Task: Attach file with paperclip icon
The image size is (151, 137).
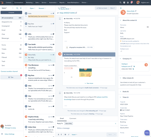Action: coord(68,135)
